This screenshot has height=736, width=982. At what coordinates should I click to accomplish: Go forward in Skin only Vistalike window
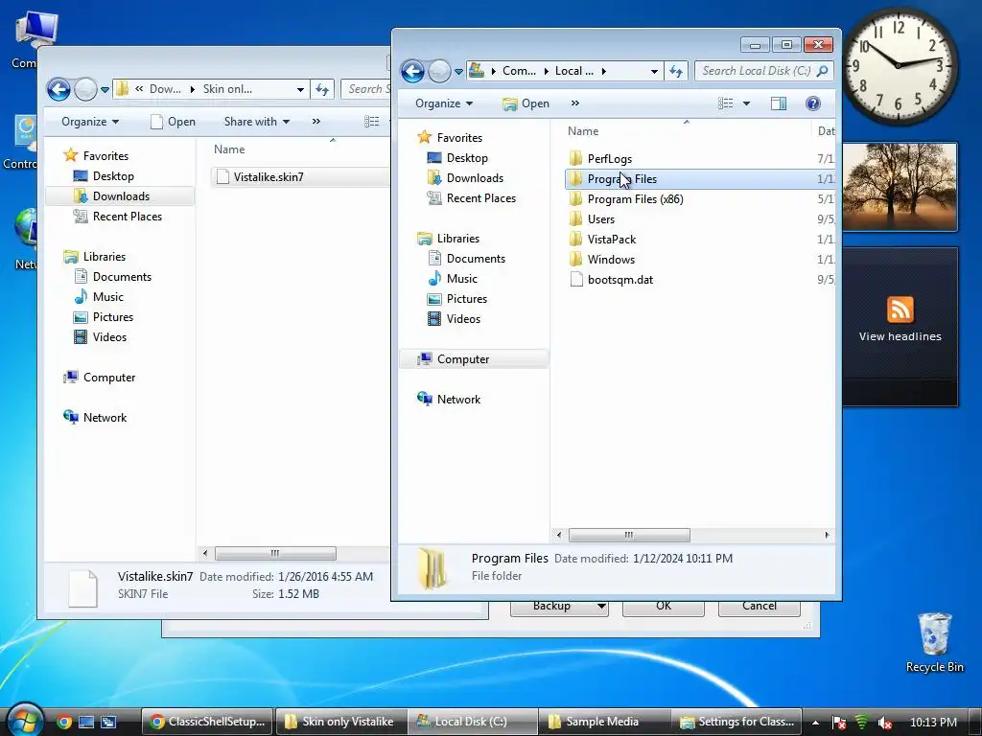click(85, 89)
